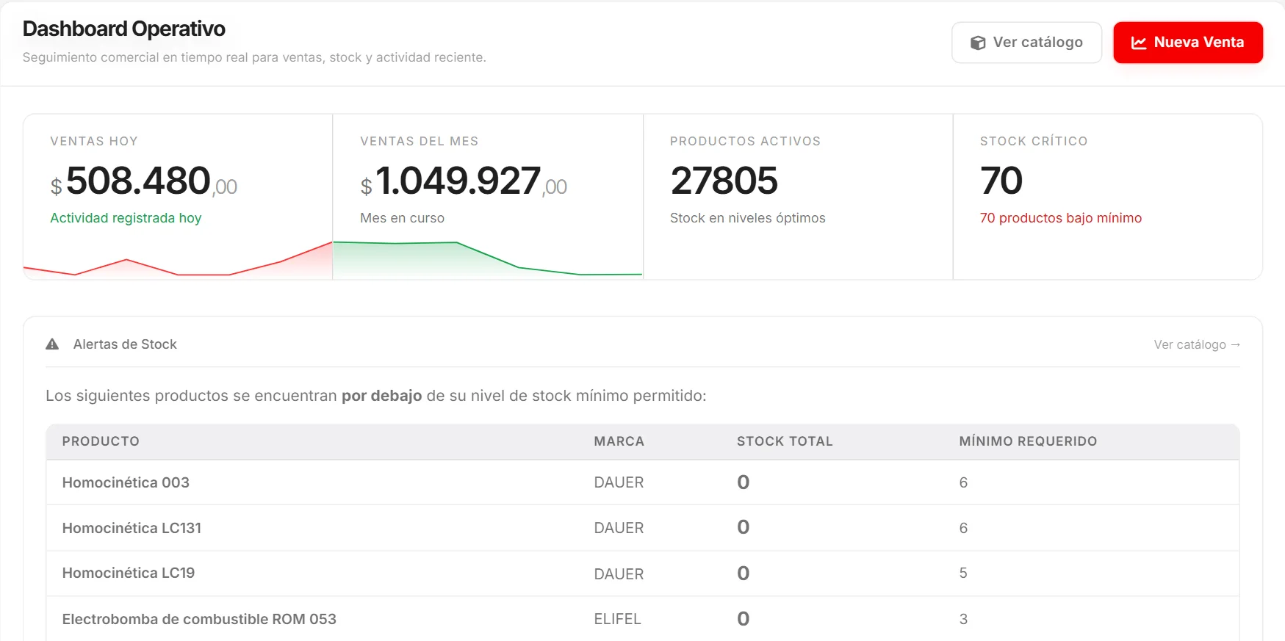This screenshot has width=1285, height=641.
Task: Click the red Ventas Hoy sparkline chart
Action: (x=178, y=261)
